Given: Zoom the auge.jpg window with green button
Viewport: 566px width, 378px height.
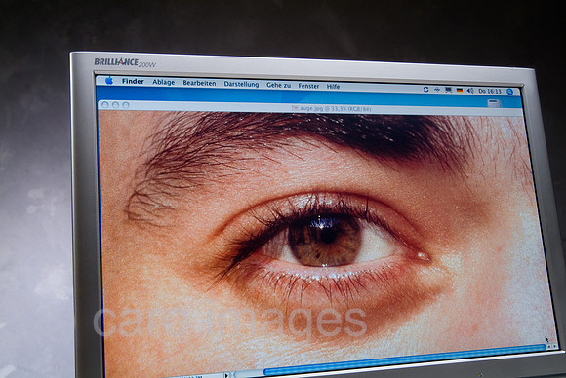Looking at the screenshot, I should [x=126, y=105].
